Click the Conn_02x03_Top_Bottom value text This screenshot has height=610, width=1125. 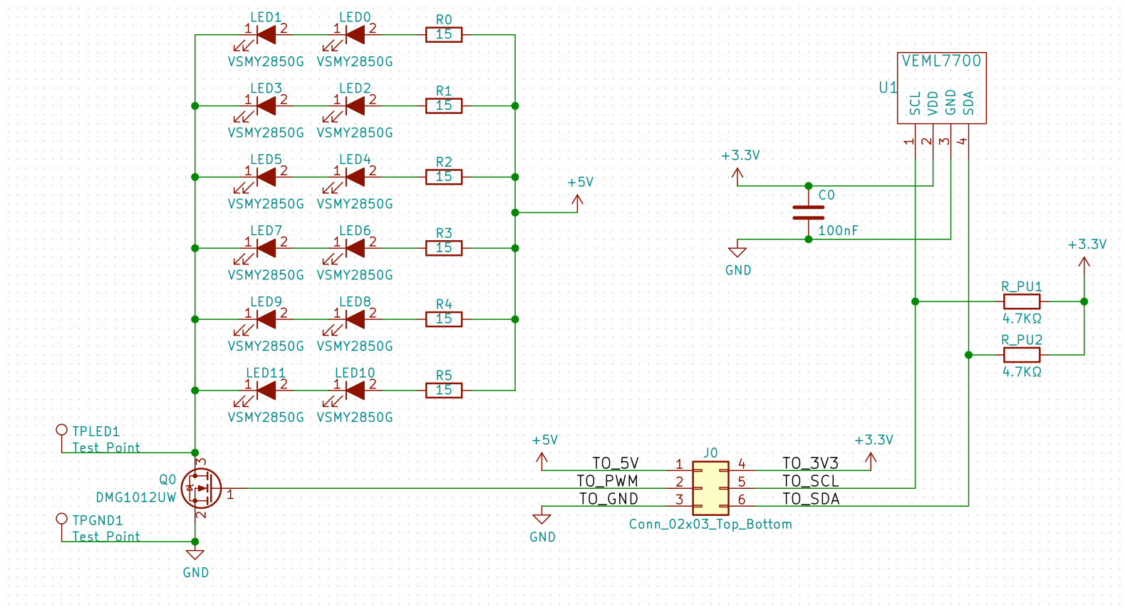point(710,524)
